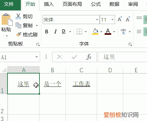The image size is (147, 121).
Task: Select cell A1 containing 这里
Action: click(23, 84)
